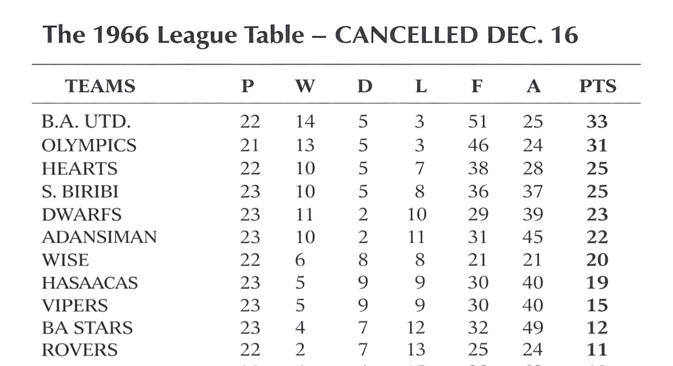Click B.A. UTD.'s points value of 33

(597, 122)
